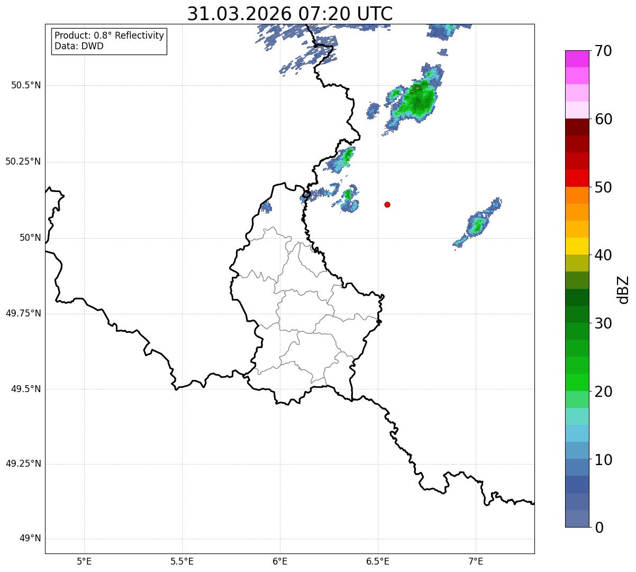The image size is (636, 572).
Task: Click the bright red 50 dBZ colorbar segment
Action: click(x=577, y=178)
